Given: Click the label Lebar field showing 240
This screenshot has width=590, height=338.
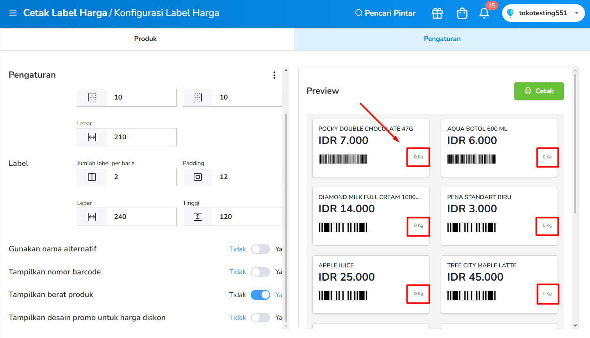Looking at the screenshot, I should pos(127,217).
